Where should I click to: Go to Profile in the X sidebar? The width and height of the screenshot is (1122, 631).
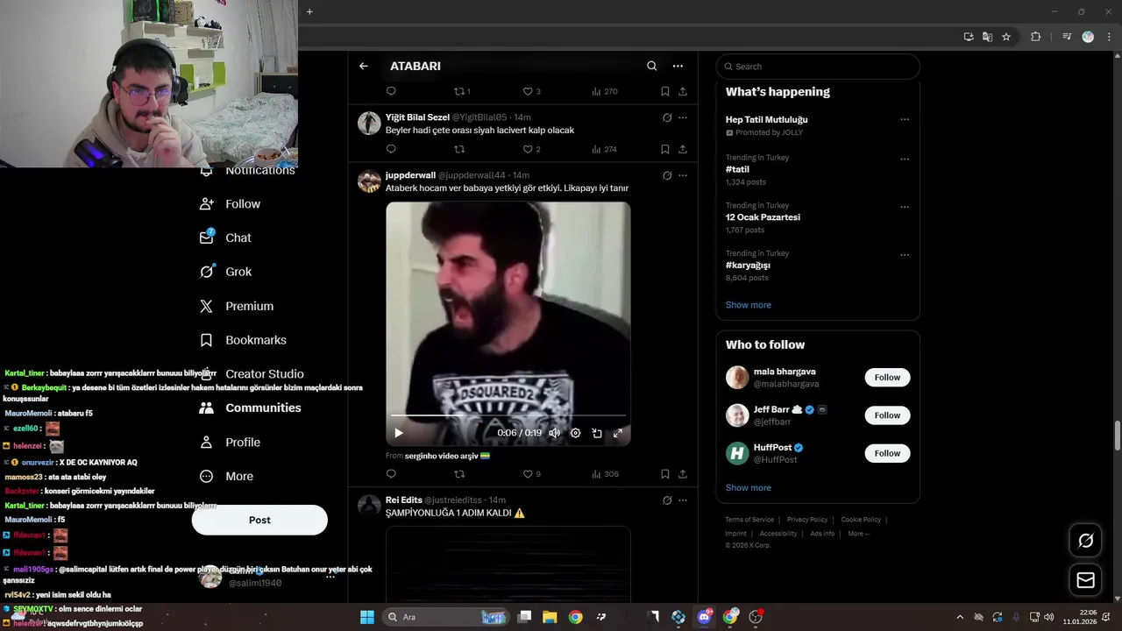pyautogui.click(x=230, y=443)
